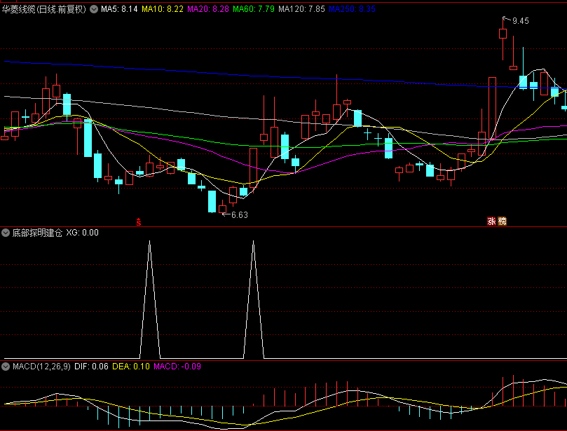Click the blue MA250 legend label

[353, 10]
